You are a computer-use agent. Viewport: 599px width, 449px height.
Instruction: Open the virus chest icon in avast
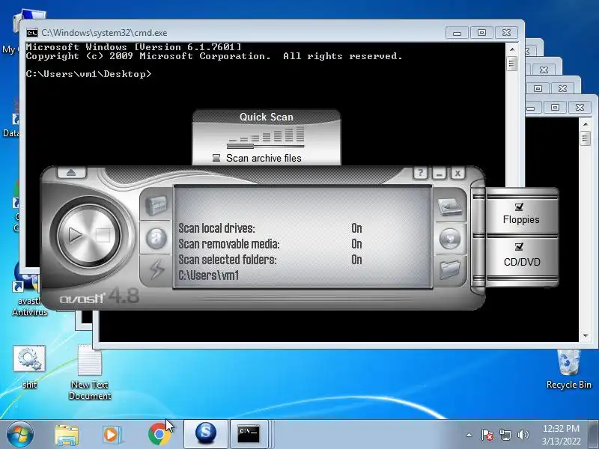point(156,207)
